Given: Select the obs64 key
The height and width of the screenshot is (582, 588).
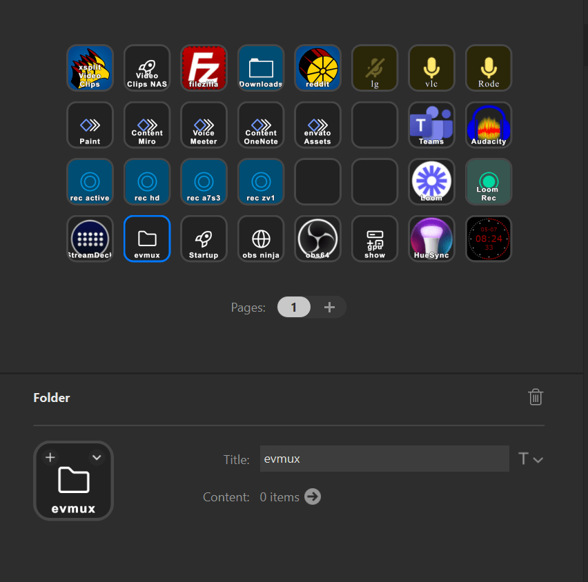Looking at the screenshot, I should click(x=317, y=239).
